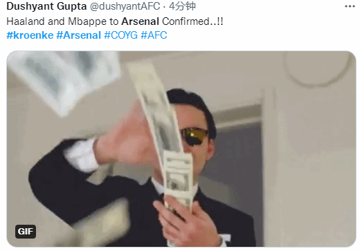
Task: Open the blue #Arsenal hashtag
Action: pyautogui.click(x=79, y=35)
